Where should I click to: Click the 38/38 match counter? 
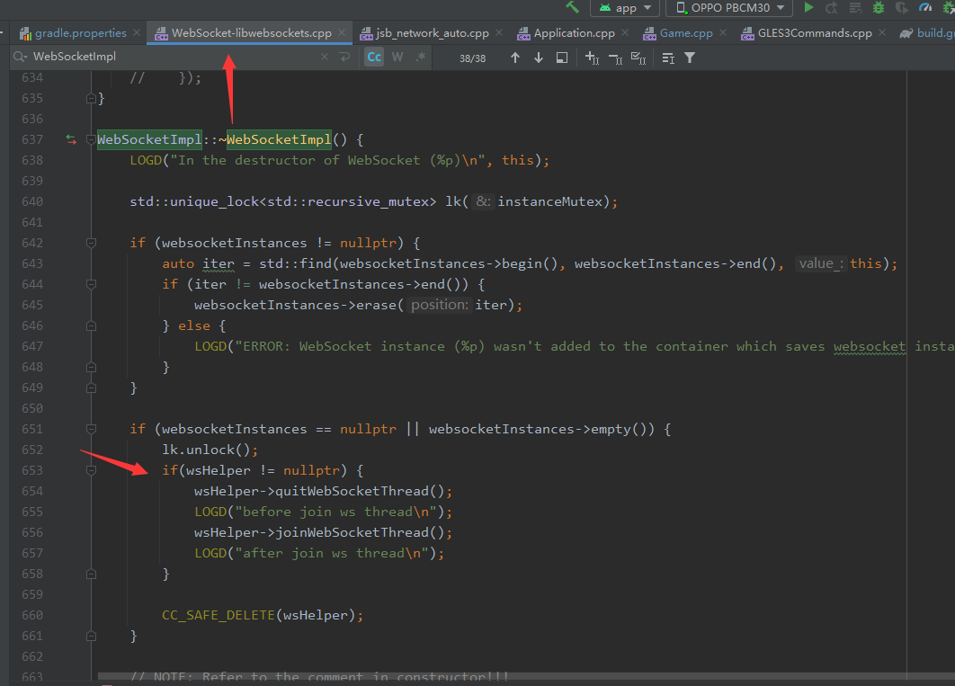[473, 58]
